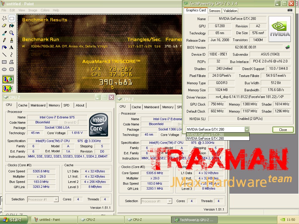Choose the Curve tool in Paint
Image resolution: width=299 pixels, height=224 pixels.
tap(12, 55)
